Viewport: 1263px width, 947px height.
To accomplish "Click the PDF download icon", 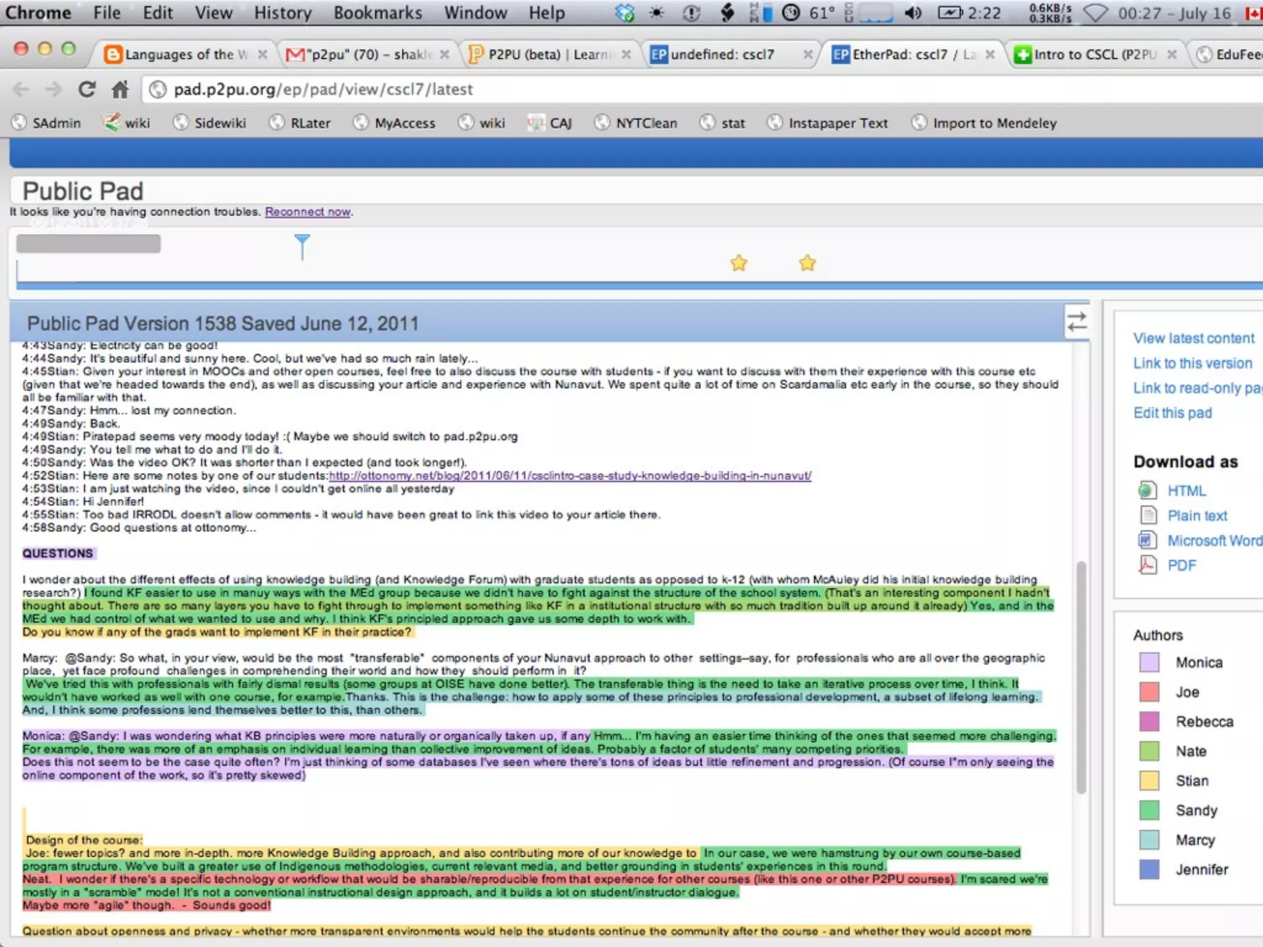I will (x=1147, y=565).
